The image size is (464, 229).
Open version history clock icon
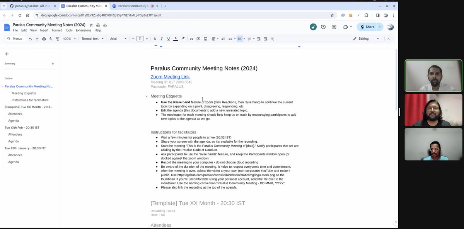coord(323,27)
